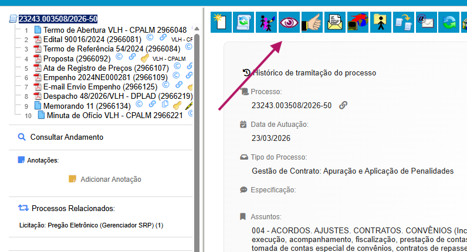This screenshot has height=252, width=467.
Task: Click green arrows Relacionamentos icon in toolbar
Action: 449,22
